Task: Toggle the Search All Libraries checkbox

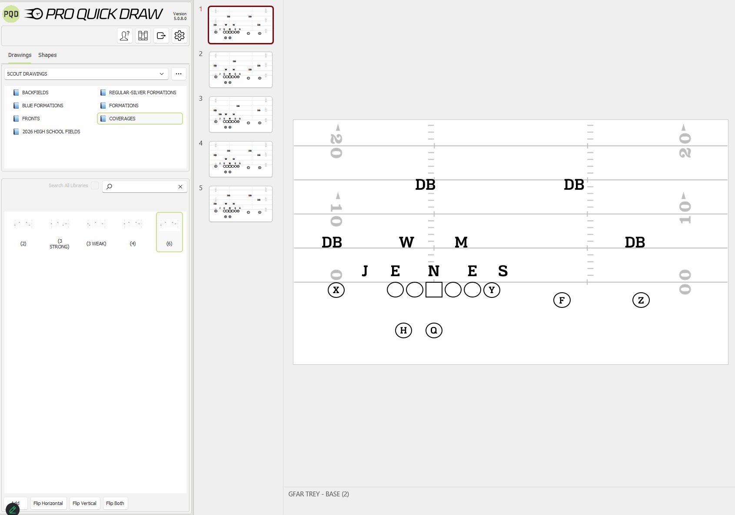Action: [95, 185]
